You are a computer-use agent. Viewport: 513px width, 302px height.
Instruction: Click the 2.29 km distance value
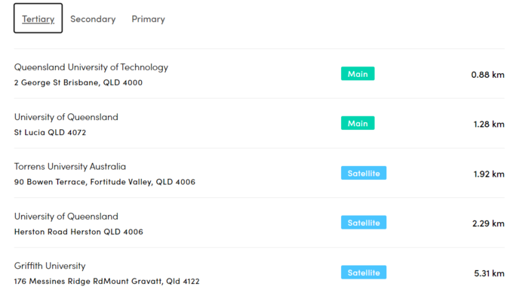click(488, 223)
